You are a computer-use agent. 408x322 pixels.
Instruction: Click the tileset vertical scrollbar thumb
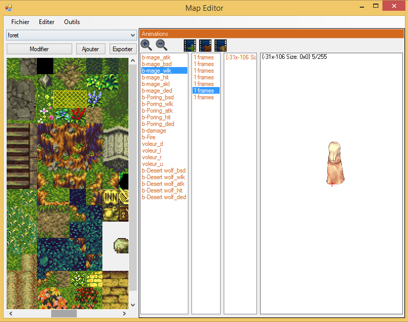pos(133,178)
